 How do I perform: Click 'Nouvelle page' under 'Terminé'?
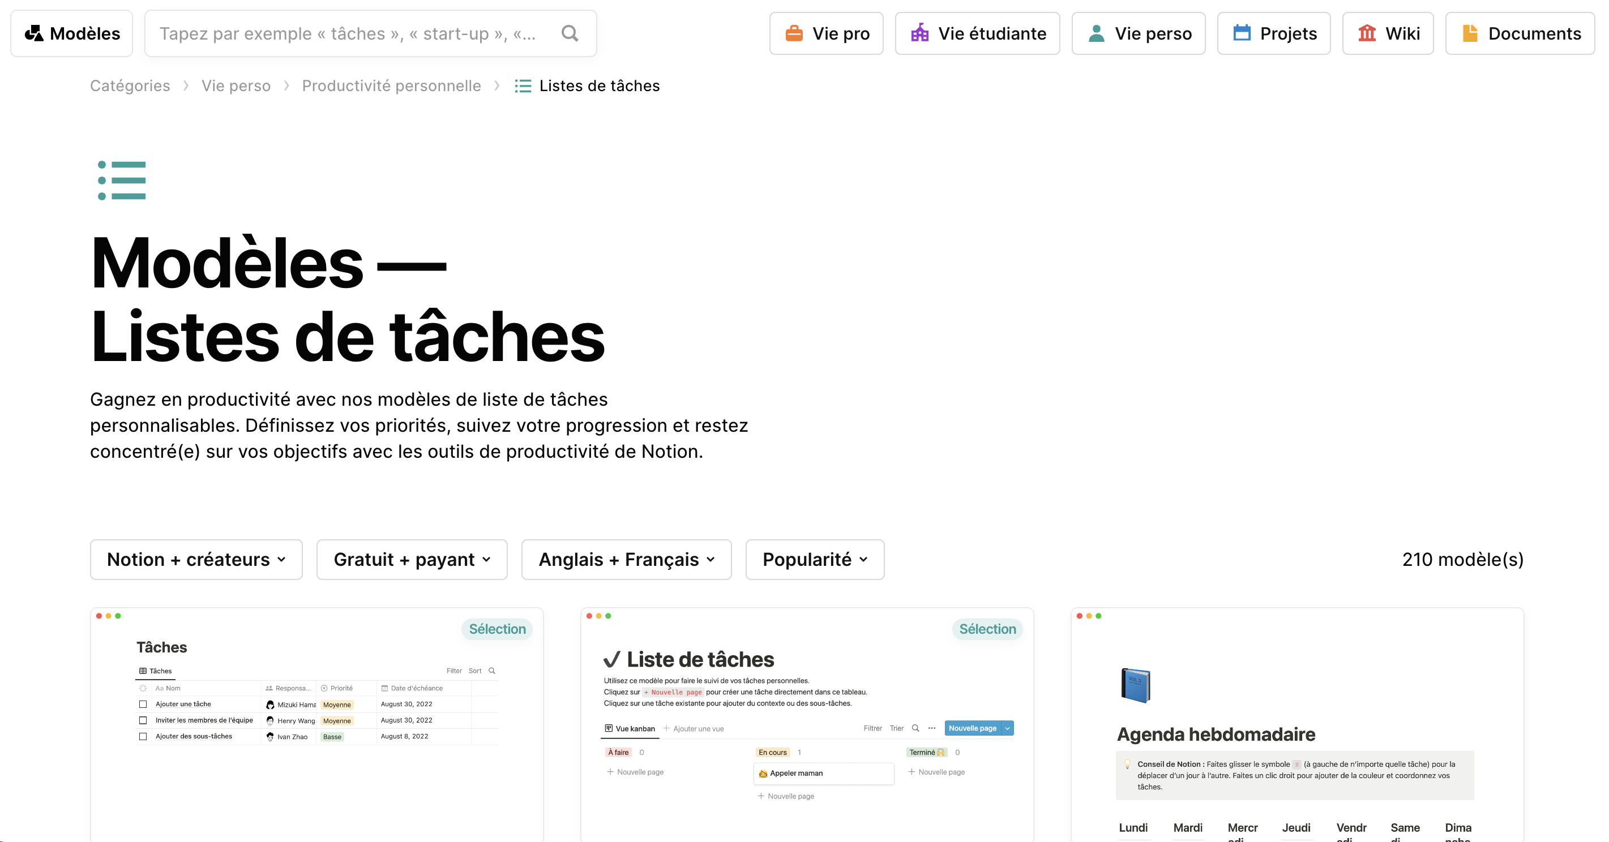click(936, 772)
